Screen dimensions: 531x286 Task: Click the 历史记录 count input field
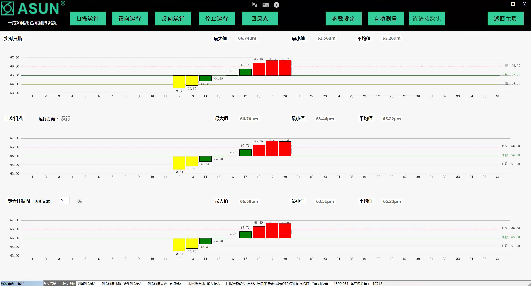tap(65, 201)
